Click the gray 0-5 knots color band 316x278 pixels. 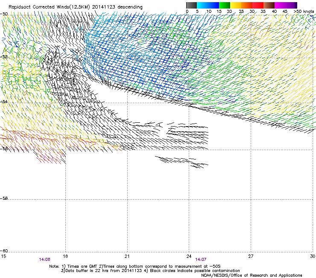point(191,5)
